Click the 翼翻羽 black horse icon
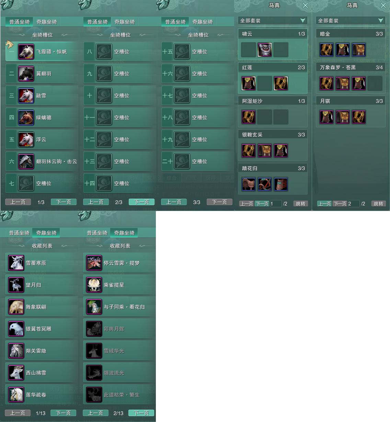Image resolution: width=390 pixels, height=422 pixels. pyautogui.click(x=26, y=74)
